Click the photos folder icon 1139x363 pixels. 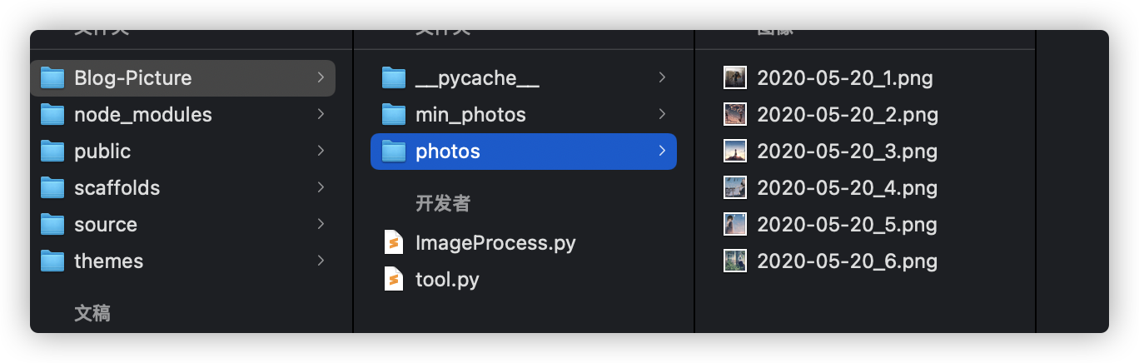coord(394,152)
